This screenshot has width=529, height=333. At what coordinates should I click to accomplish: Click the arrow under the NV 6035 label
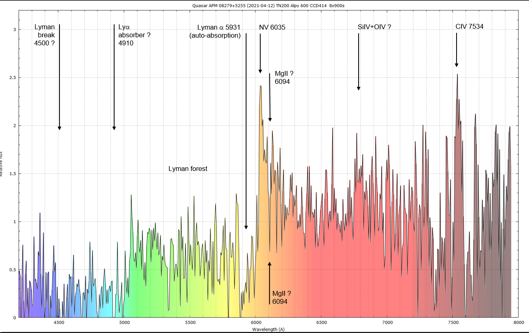(260, 53)
